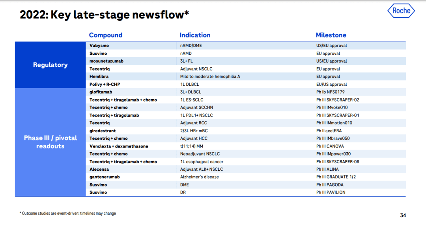Screen dimensions: 426x229
Task: Click the '3L+ FL' indication cell
Action: point(186,61)
